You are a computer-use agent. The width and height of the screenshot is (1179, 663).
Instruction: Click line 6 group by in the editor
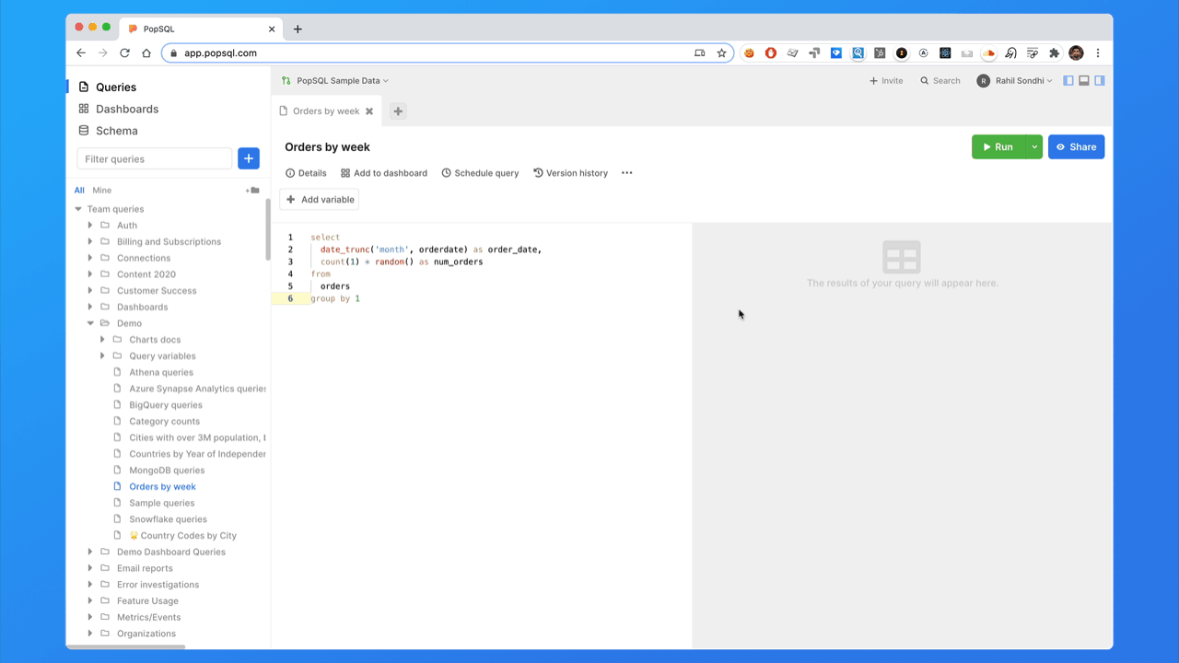(335, 299)
